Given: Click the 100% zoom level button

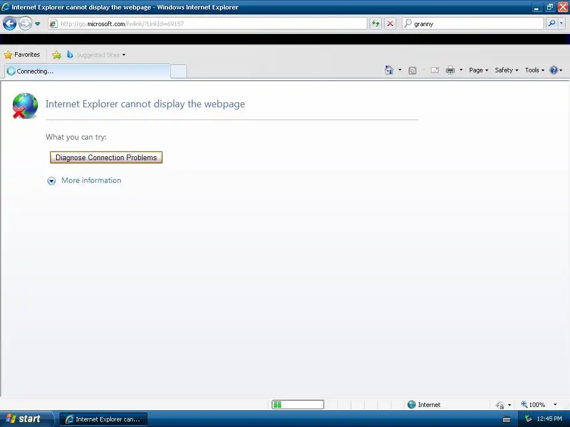Looking at the screenshot, I should pyautogui.click(x=533, y=405).
